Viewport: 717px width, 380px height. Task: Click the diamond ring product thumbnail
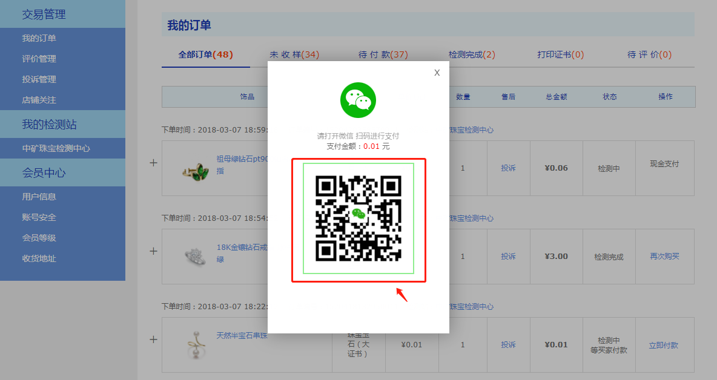[x=195, y=256]
